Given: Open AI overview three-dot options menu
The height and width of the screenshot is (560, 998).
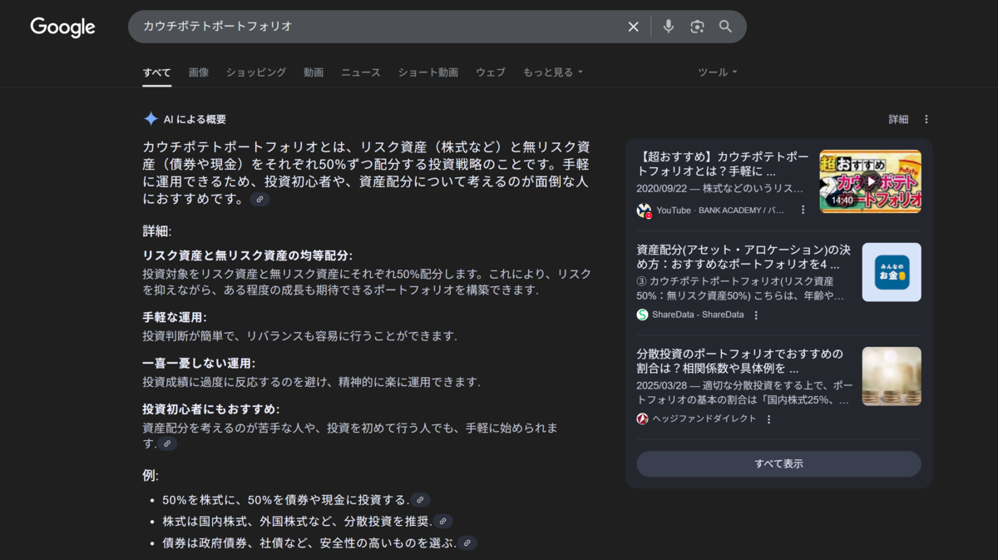Looking at the screenshot, I should [x=926, y=119].
